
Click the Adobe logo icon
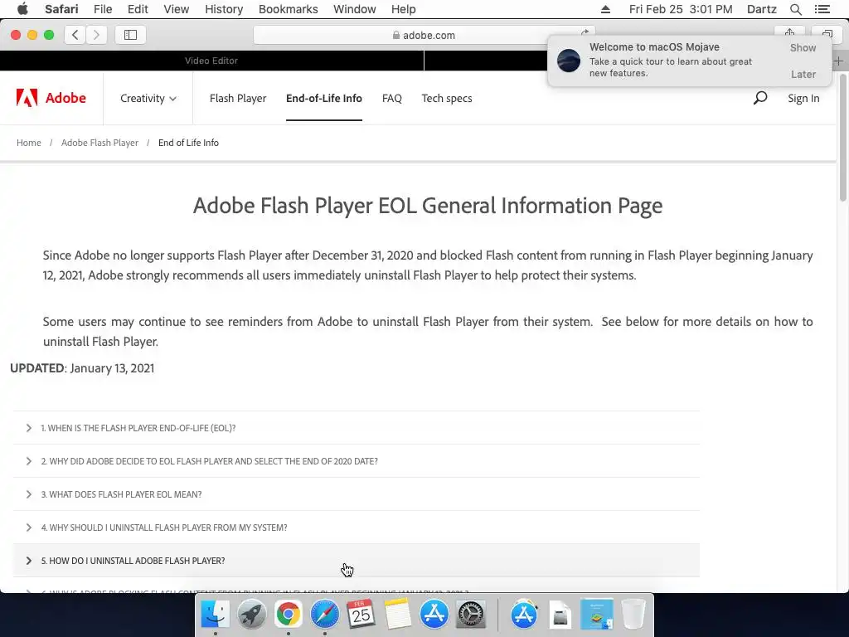pos(27,98)
